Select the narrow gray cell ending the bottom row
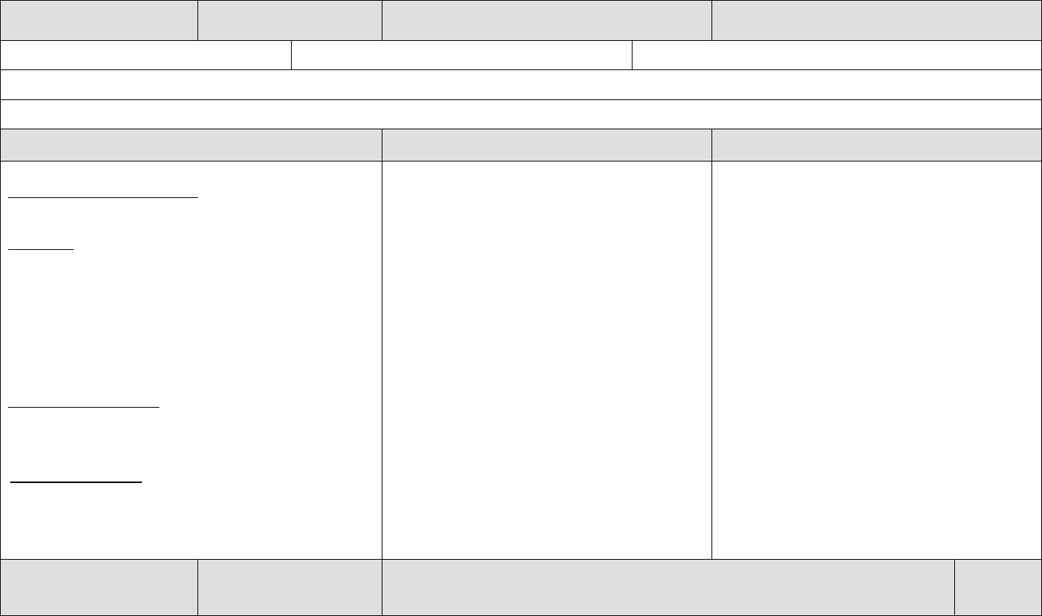The width and height of the screenshot is (1042, 616). coord(998,588)
